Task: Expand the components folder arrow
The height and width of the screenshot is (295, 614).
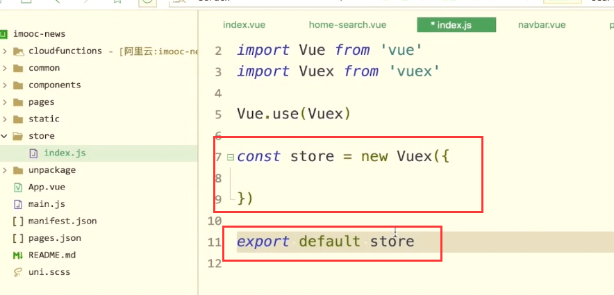Action: point(4,85)
